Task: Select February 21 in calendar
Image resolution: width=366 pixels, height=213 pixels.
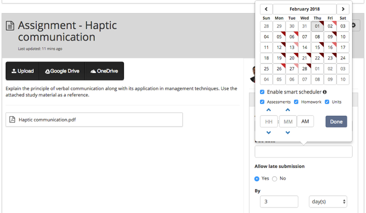Action: 305,58
